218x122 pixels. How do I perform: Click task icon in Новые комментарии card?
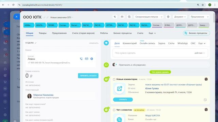119,89
